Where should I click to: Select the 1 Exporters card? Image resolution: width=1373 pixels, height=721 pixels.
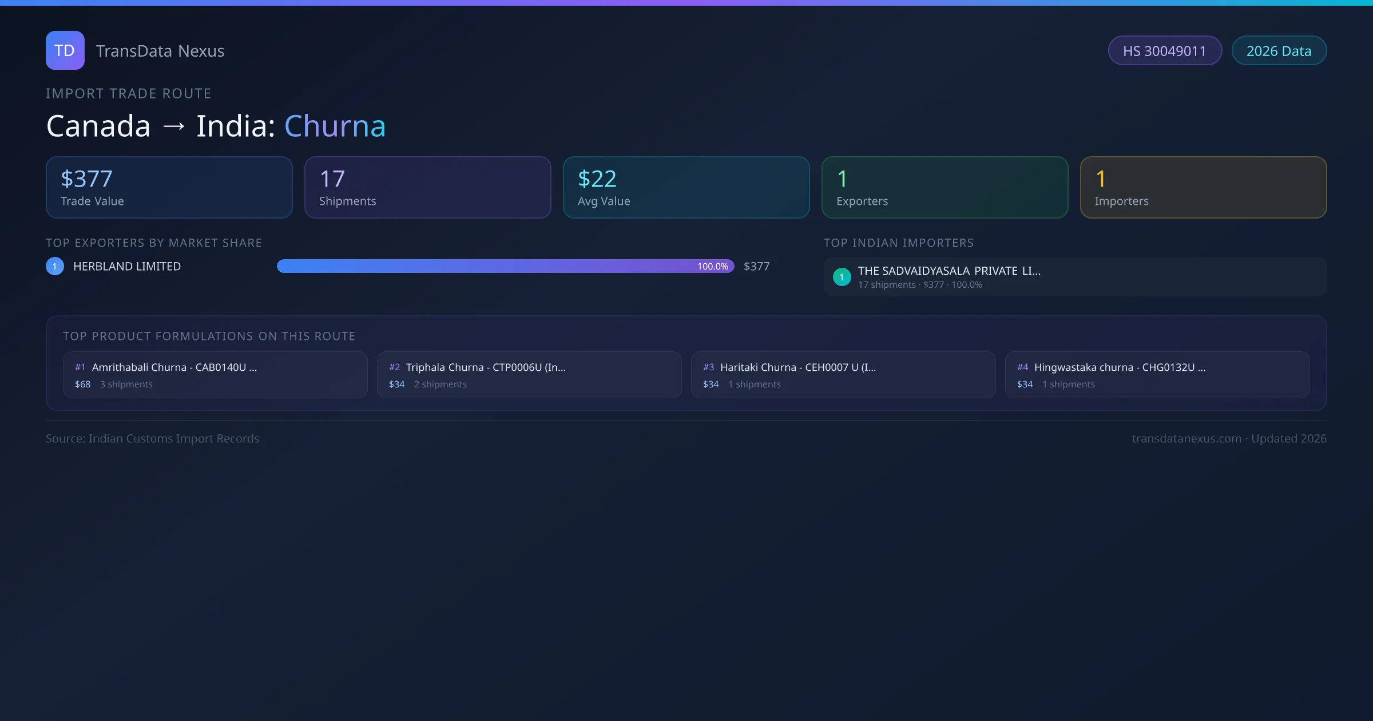(x=945, y=188)
